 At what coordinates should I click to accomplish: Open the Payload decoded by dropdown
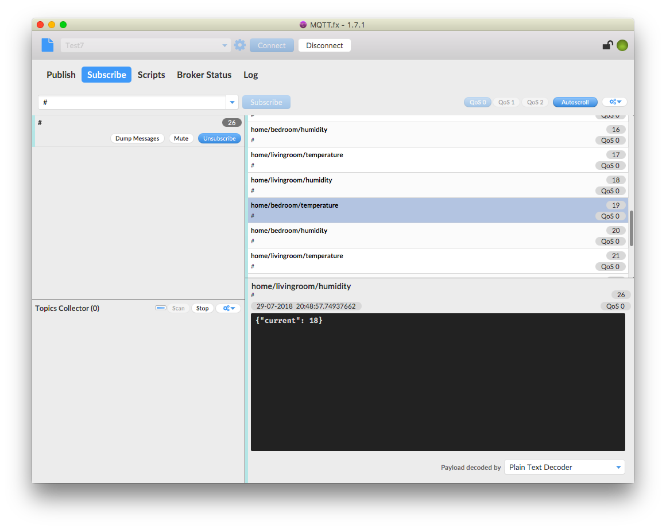pos(564,467)
